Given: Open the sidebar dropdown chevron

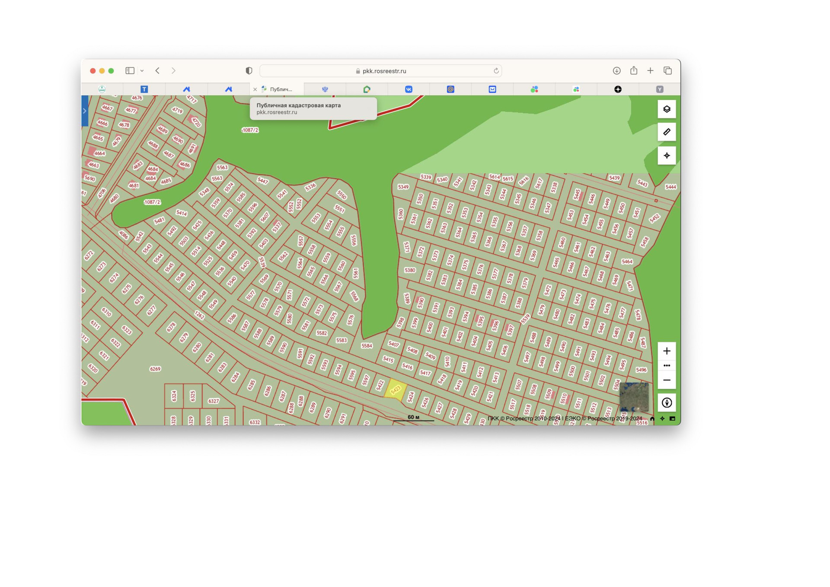Looking at the screenshot, I should point(142,71).
